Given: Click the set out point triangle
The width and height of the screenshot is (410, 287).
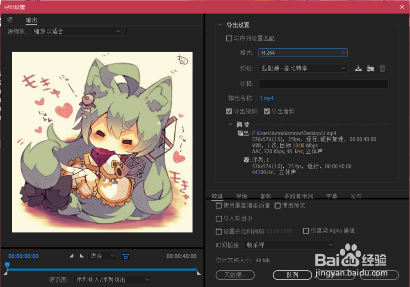Looking at the screenshot, I should 82,256.
